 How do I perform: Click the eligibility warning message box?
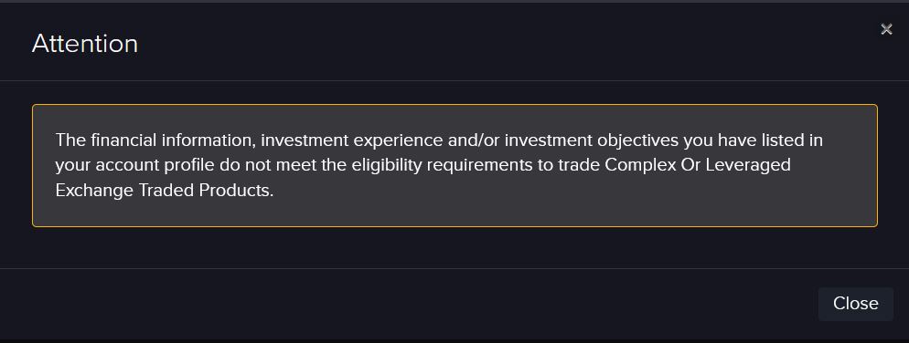(x=454, y=165)
